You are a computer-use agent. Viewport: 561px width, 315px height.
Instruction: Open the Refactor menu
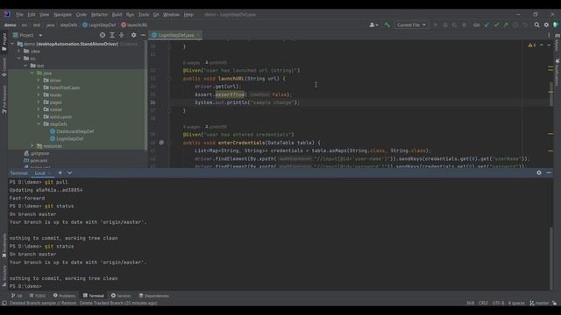(99, 15)
